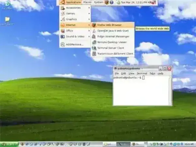The image size is (196, 147).
Task: Open the Applications menu in top panel
Action: [x=70, y=2]
